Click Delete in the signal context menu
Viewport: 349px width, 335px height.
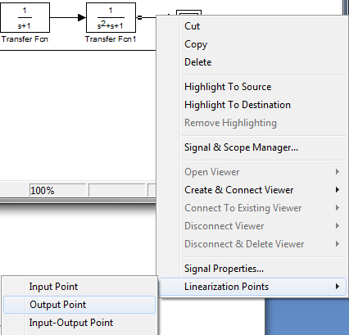(x=198, y=62)
